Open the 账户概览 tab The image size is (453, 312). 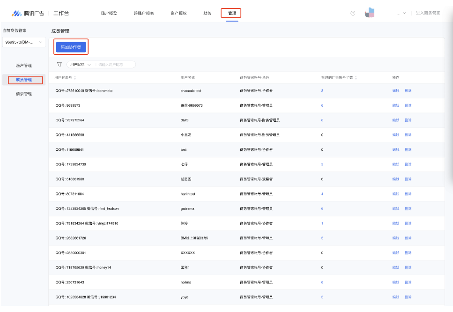pyautogui.click(x=109, y=13)
